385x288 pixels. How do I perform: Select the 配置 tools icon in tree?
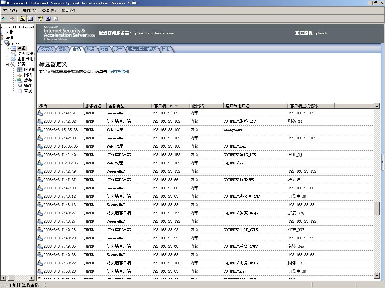coord(13,64)
